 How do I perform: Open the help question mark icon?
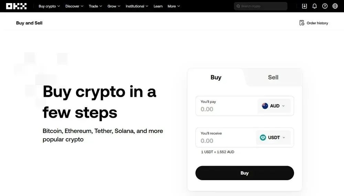[x=325, y=6]
